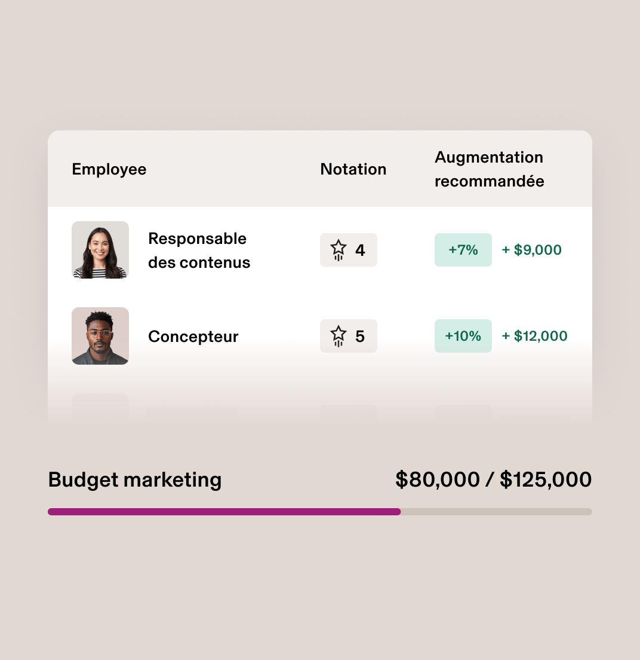Viewport: 640px width, 660px height.
Task: Select the Budget marketing heading
Action: 134,479
